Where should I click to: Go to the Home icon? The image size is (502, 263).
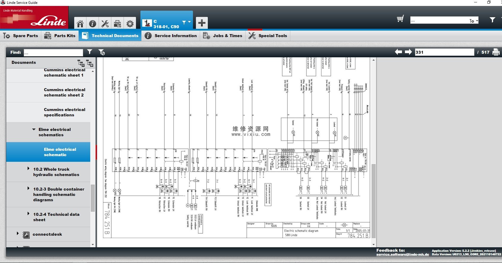80,23
